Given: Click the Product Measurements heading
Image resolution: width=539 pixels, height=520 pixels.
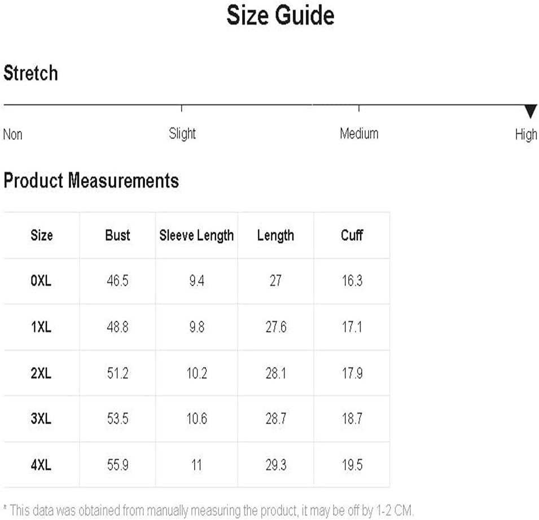Looking at the screenshot, I should coord(91,181).
